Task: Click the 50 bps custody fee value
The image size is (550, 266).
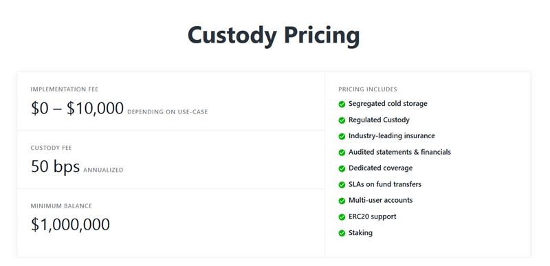Action: (56, 166)
